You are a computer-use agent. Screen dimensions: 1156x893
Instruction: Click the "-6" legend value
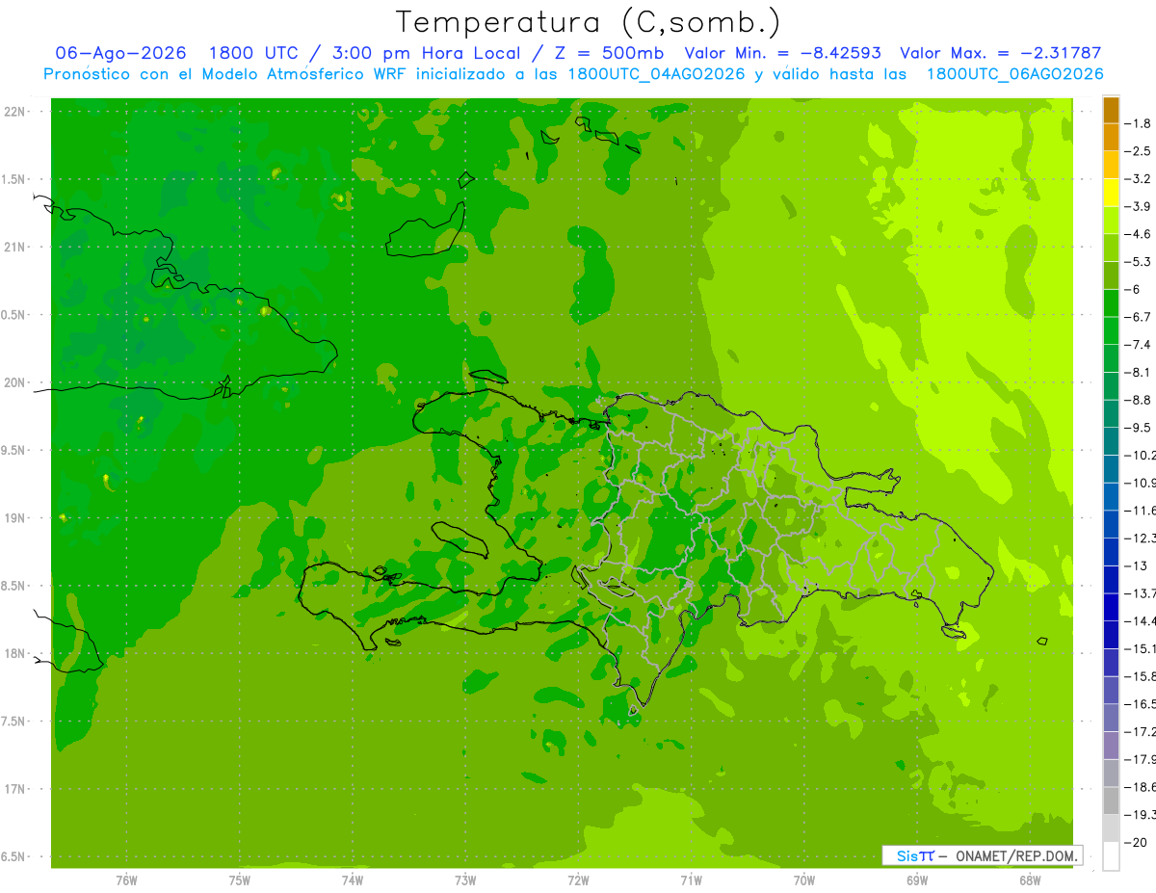click(x=1134, y=289)
